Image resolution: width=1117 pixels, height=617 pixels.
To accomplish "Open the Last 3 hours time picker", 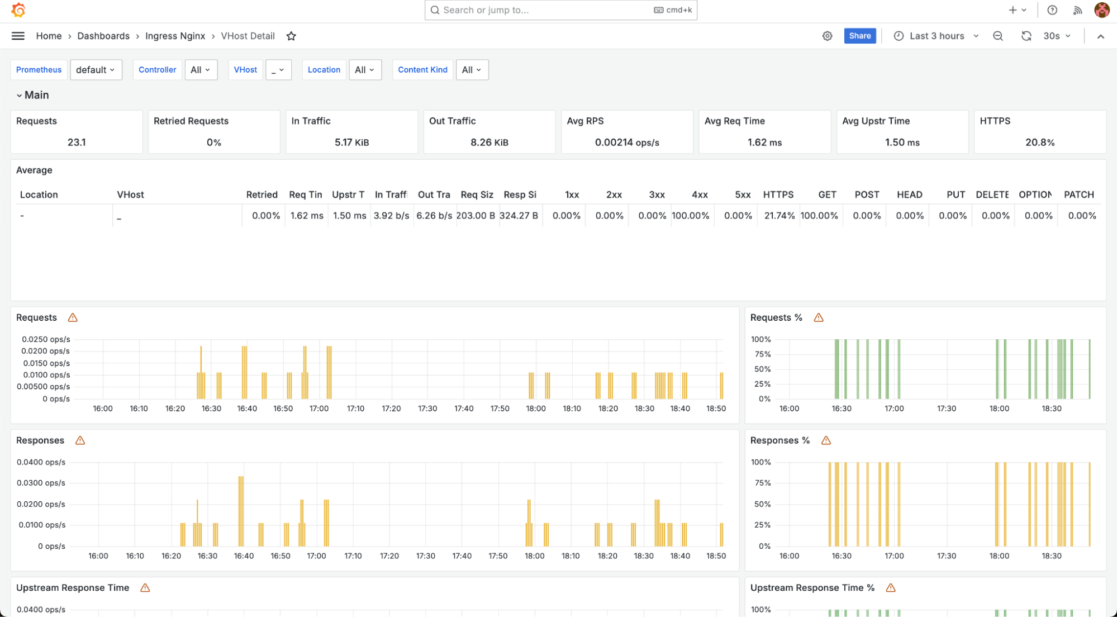I will tap(937, 36).
